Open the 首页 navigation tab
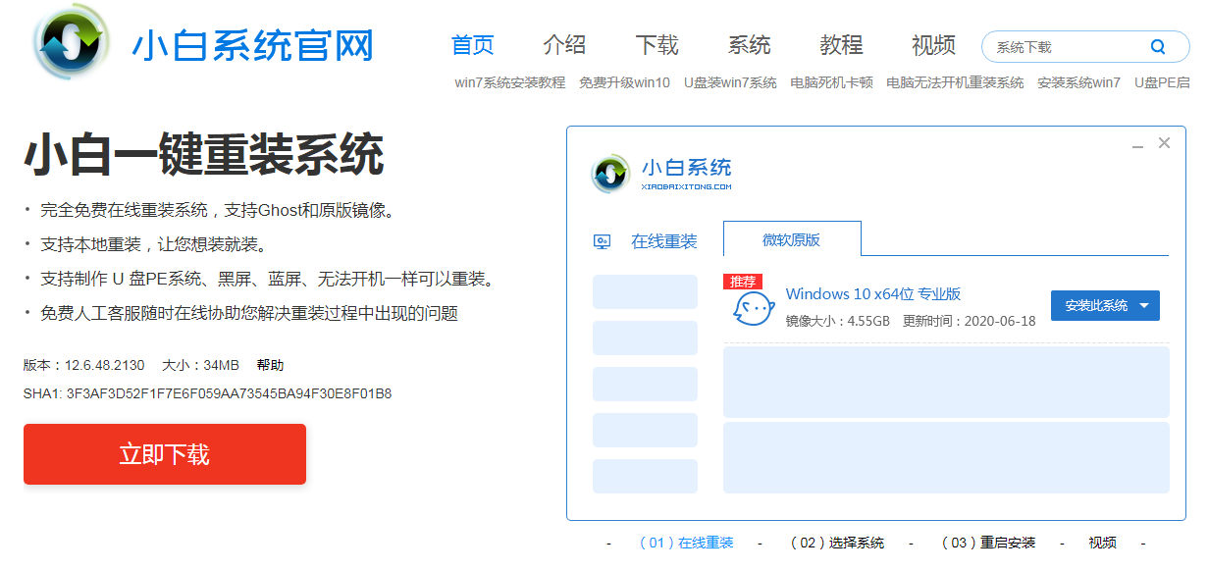 click(472, 45)
